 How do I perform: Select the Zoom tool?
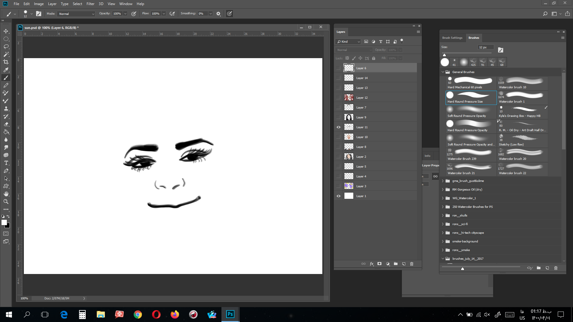6,202
